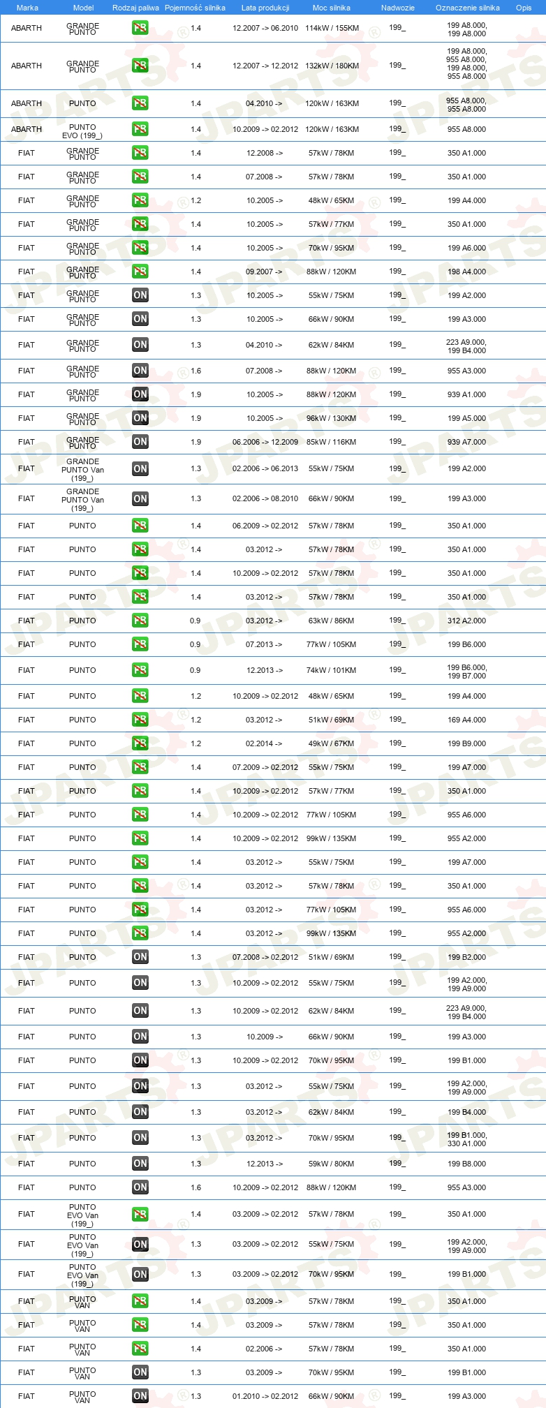Select the '09.2007 ->' production years cell
The image size is (546, 1408).
click(x=264, y=272)
